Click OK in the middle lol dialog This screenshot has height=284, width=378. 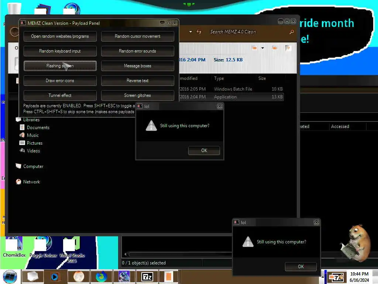[x=204, y=151]
